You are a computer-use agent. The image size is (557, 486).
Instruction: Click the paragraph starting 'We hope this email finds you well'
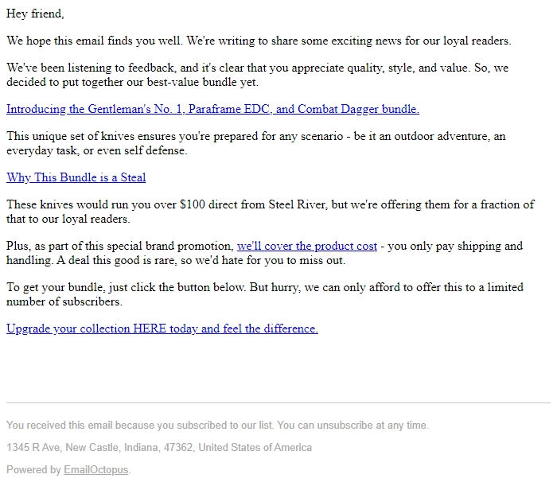(x=259, y=41)
